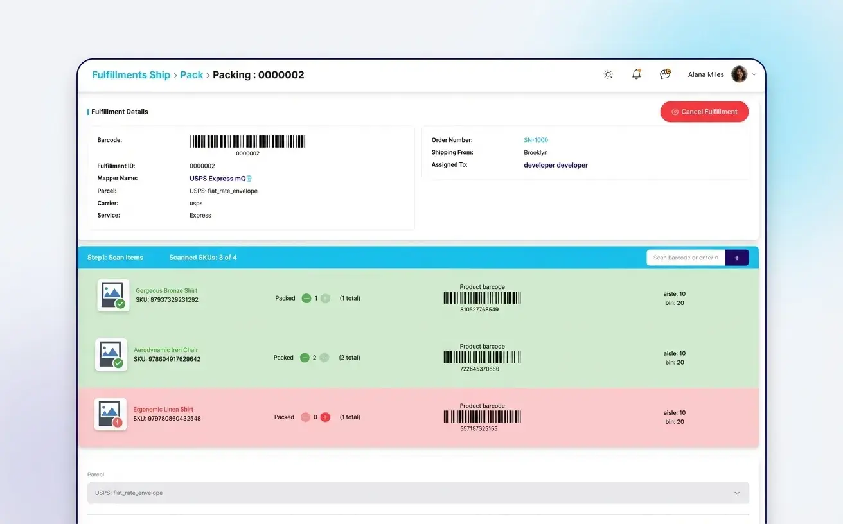Open the feedback chat icon
The width and height of the screenshot is (843, 524).
point(664,74)
